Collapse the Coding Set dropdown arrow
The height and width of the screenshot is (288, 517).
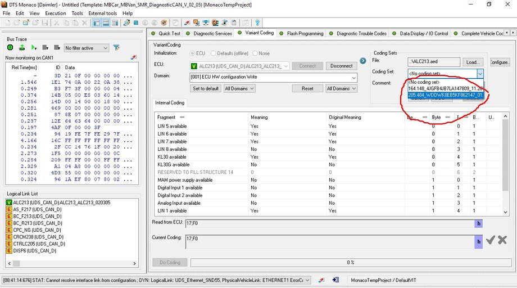[x=480, y=73]
